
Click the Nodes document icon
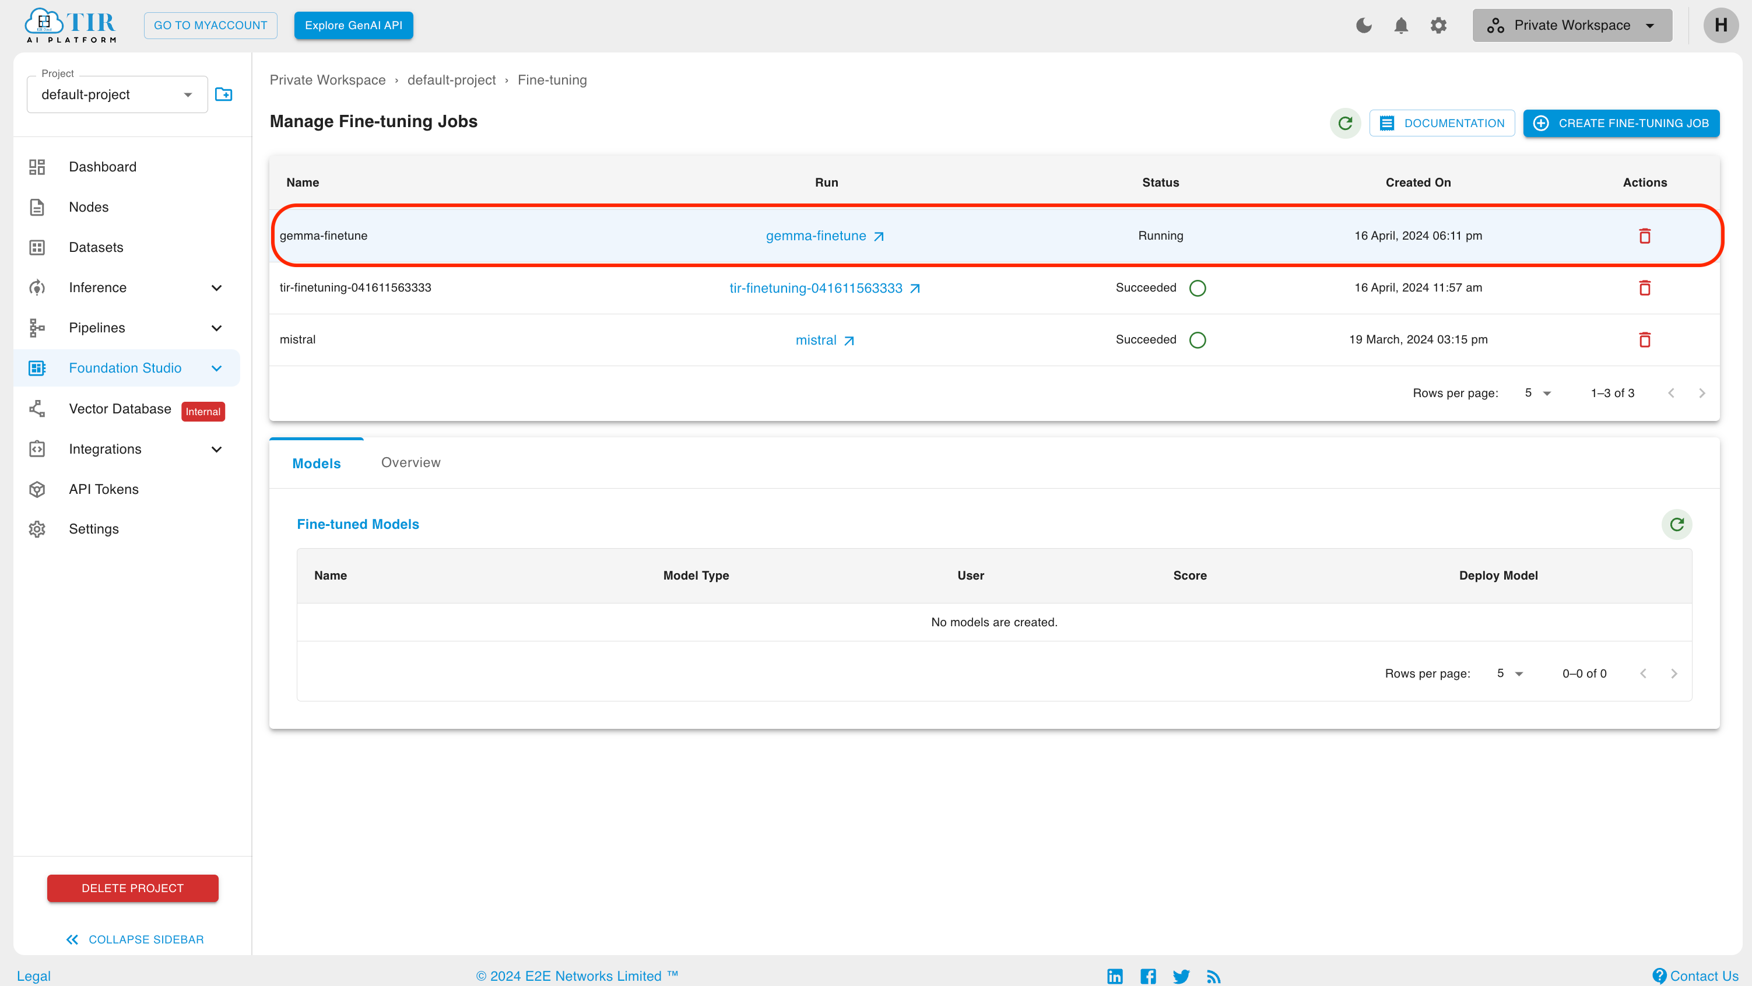pyautogui.click(x=37, y=207)
